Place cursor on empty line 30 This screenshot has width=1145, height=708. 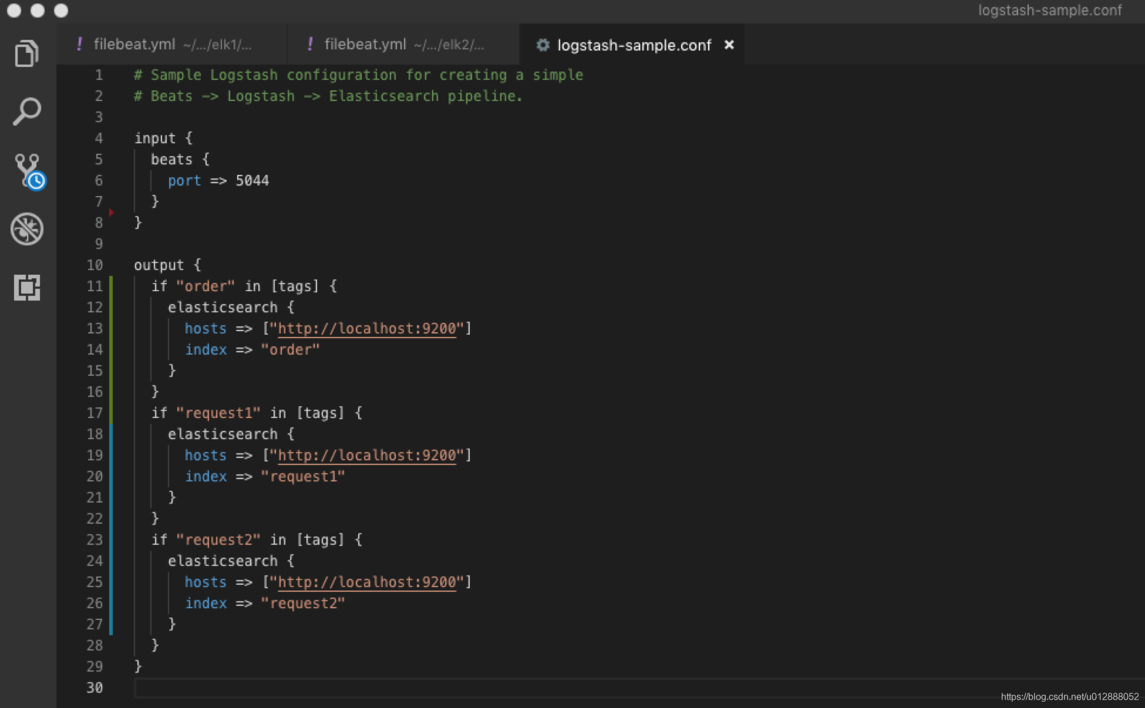click(639, 687)
